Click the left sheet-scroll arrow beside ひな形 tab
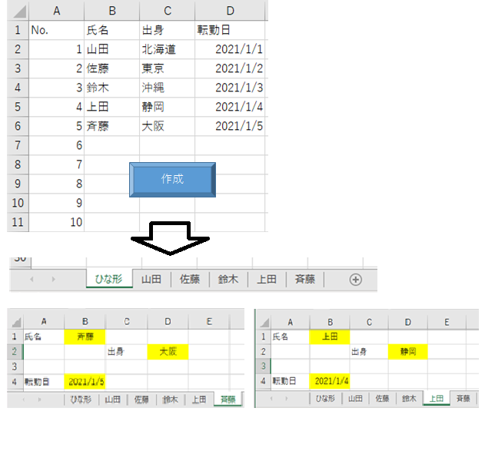 [32, 280]
